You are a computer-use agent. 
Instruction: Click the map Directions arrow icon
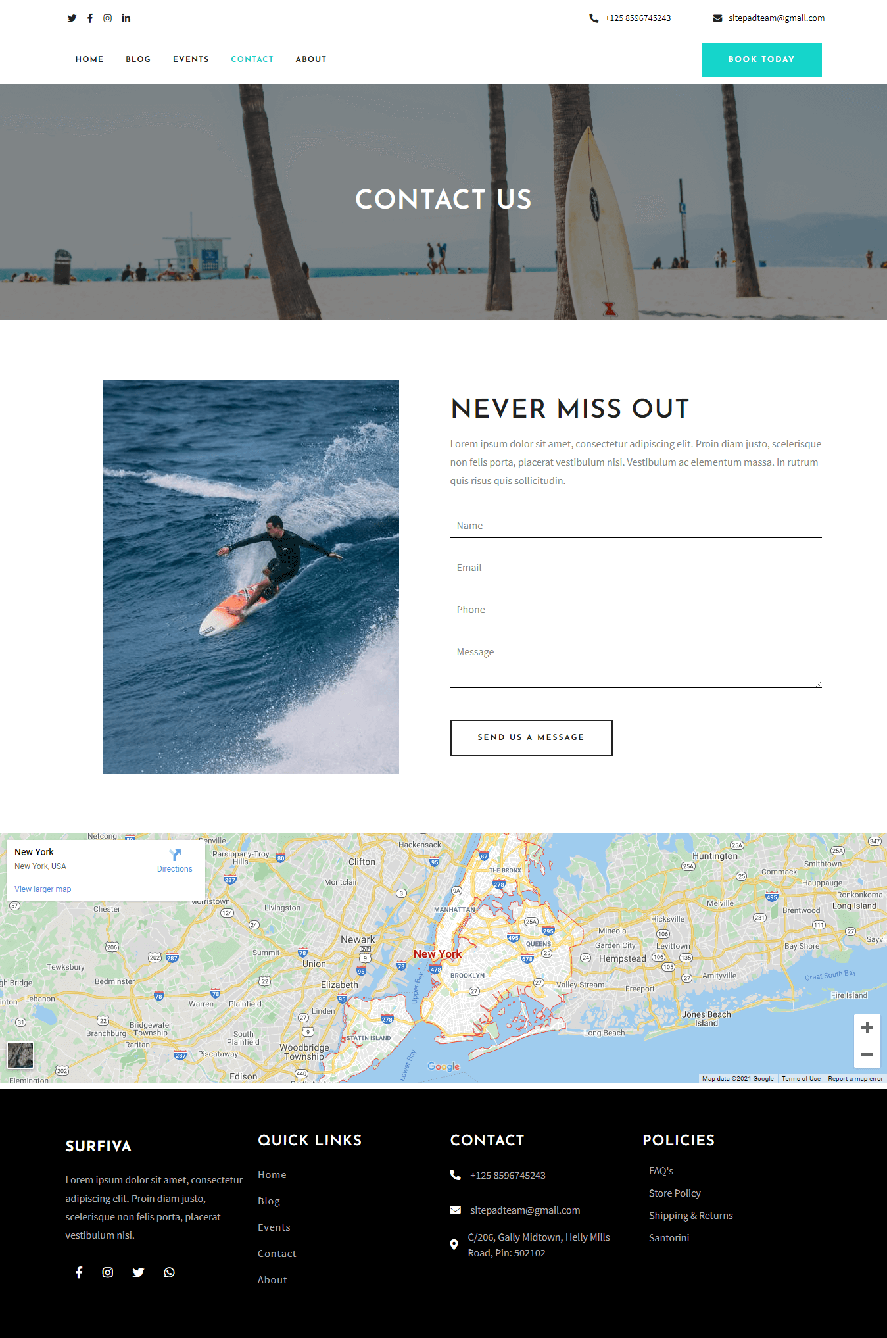tap(175, 855)
